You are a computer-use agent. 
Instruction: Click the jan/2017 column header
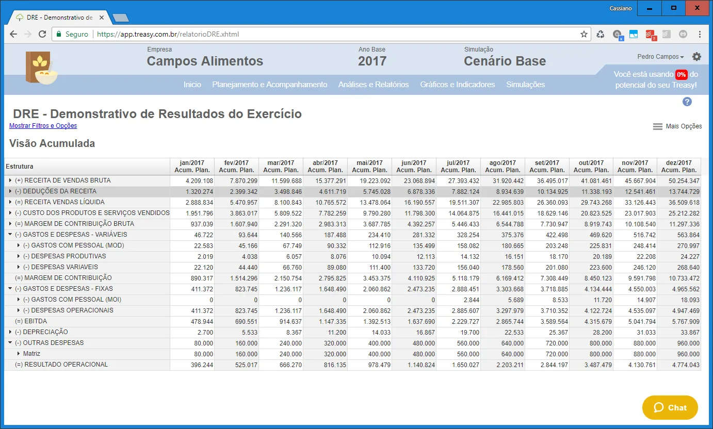(192, 167)
